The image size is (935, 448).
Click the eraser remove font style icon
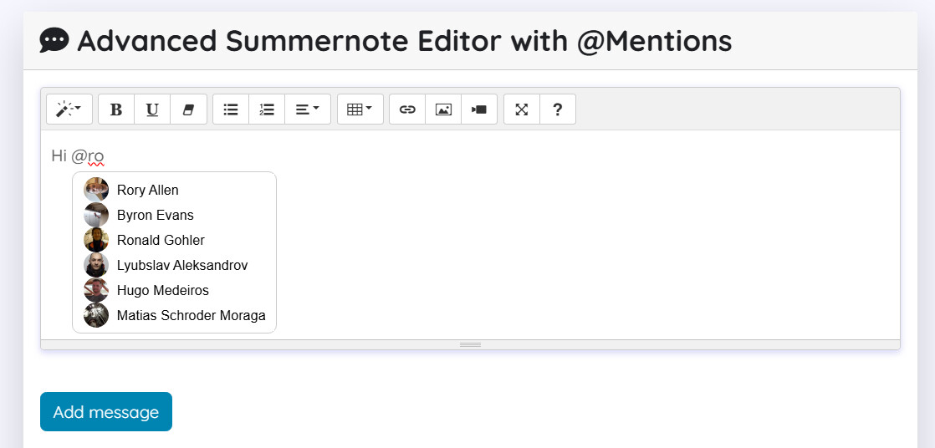tap(188, 109)
